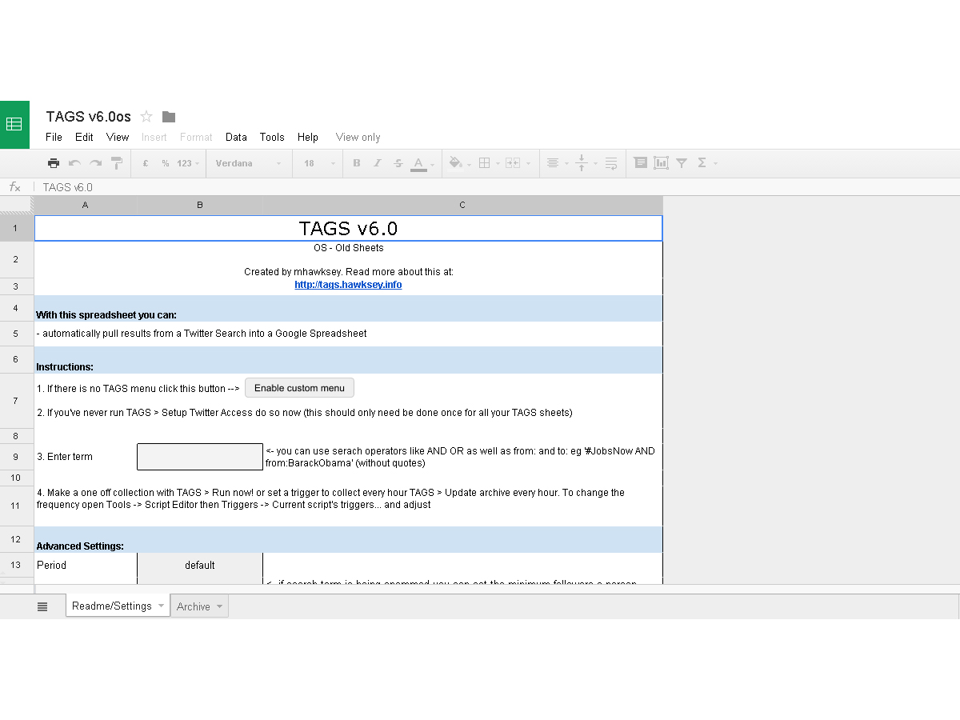Click the Google Sheets home icon

(x=14, y=125)
